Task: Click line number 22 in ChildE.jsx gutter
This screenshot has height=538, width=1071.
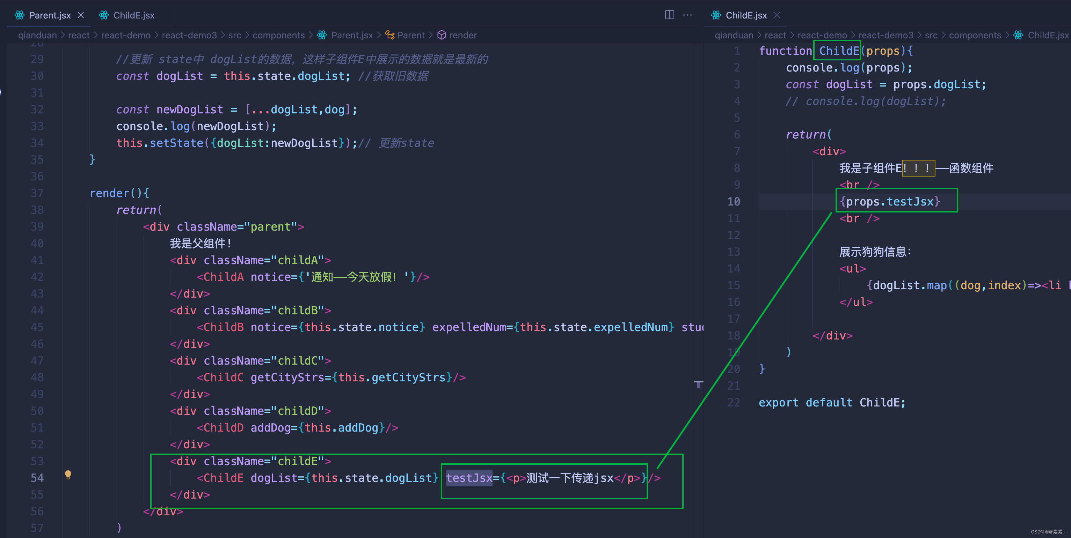Action: [734, 402]
